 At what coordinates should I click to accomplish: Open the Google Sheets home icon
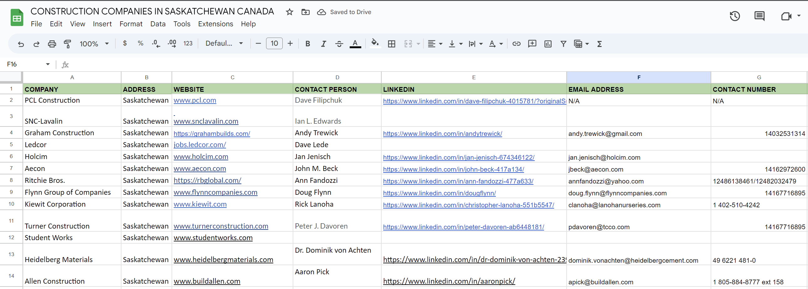(17, 18)
